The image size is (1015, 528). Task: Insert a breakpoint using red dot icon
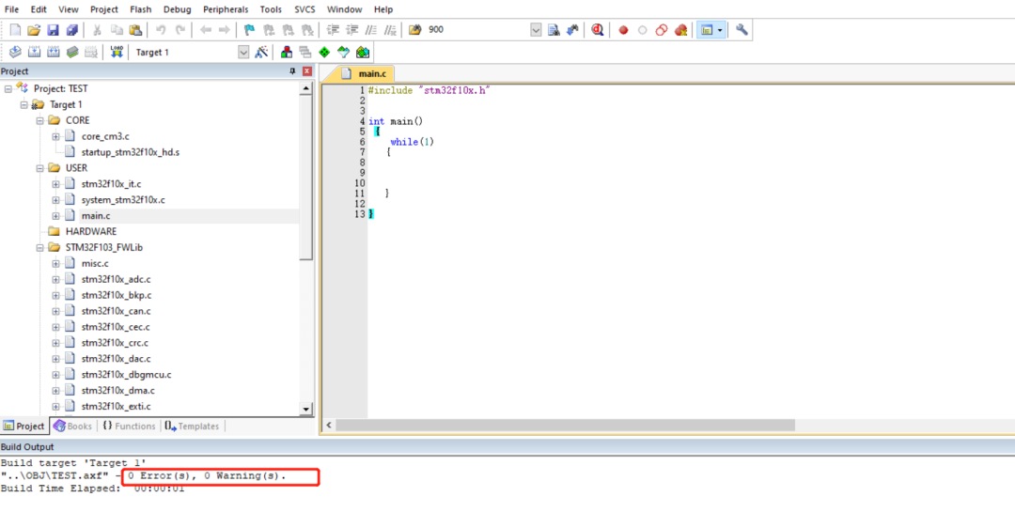(x=623, y=30)
